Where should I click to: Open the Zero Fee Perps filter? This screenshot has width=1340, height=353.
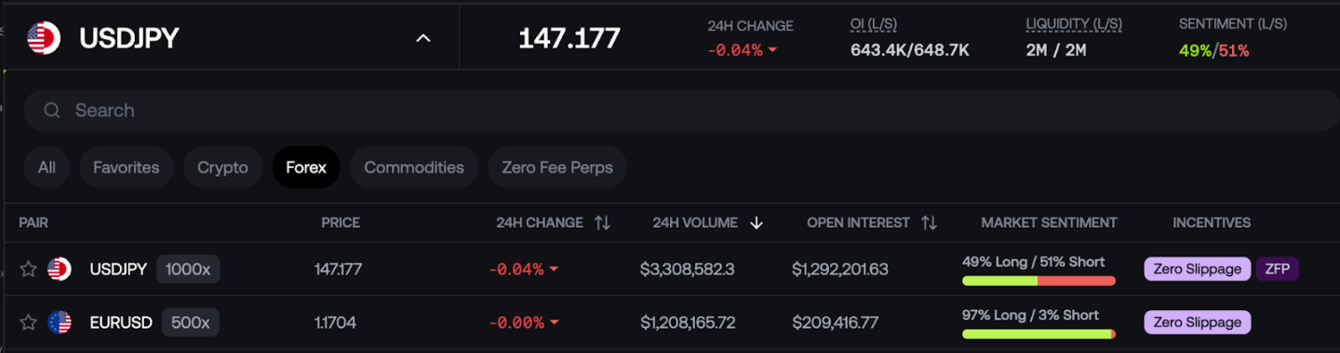tap(557, 167)
